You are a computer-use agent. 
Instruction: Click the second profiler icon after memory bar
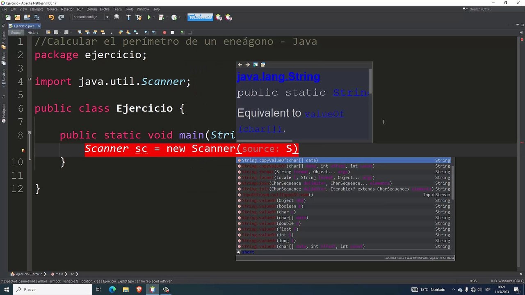pos(228,17)
